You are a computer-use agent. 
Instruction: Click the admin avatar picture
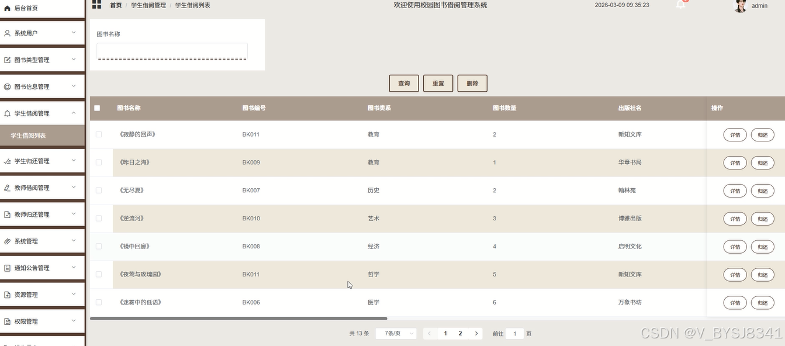tap(741, 6)
